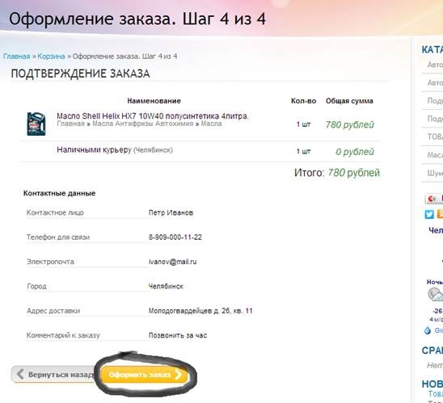The width and height of the screenshot is (443, 403).
Task: Click phone number 8-909-000-11-22
Action: click(x=175, y=237)
